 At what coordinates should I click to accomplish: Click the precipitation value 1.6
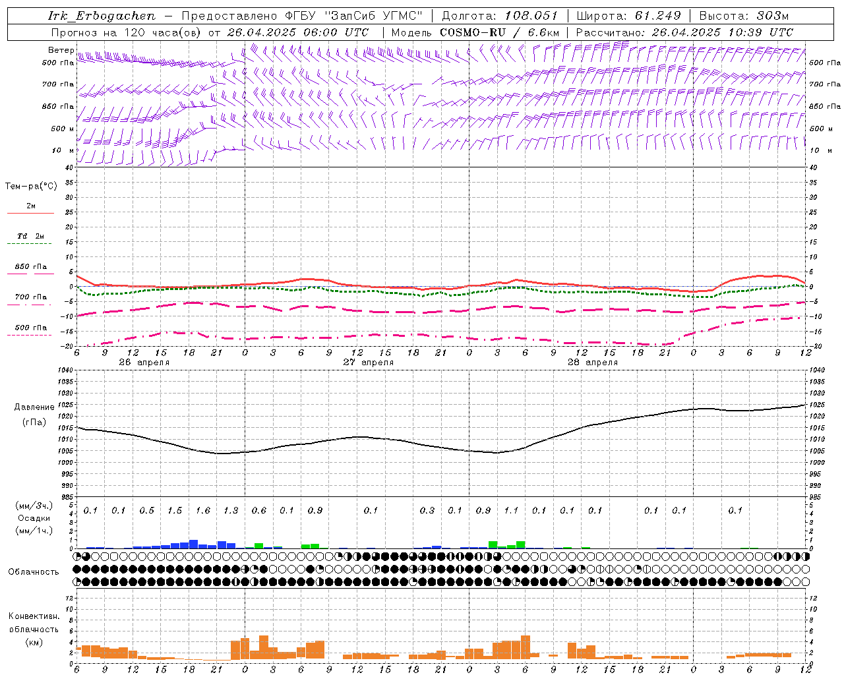(x=203, y=511)
